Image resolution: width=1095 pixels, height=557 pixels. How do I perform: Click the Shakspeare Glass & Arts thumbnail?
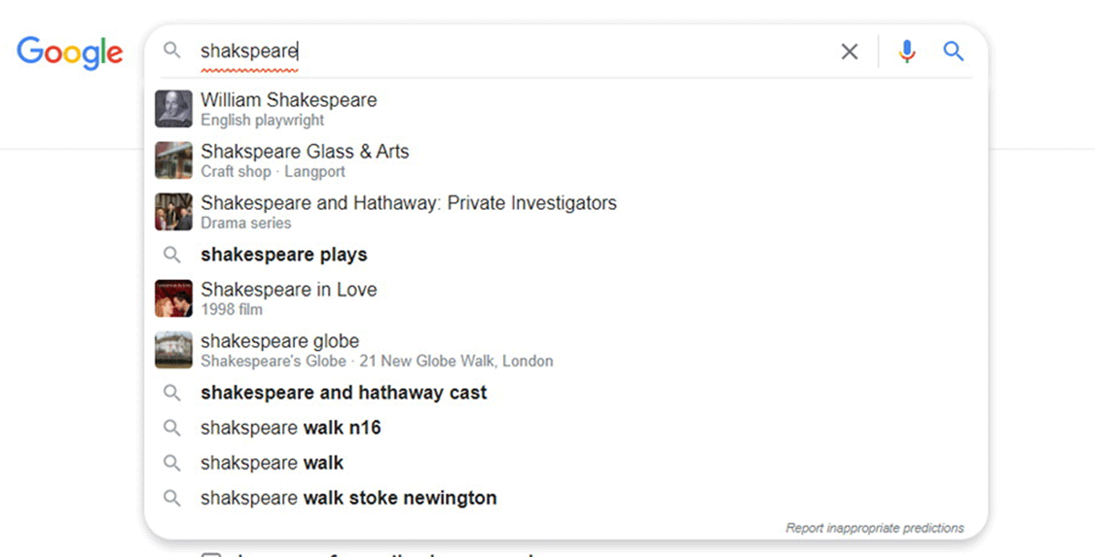pyautogui.click(x=173, y=160)
